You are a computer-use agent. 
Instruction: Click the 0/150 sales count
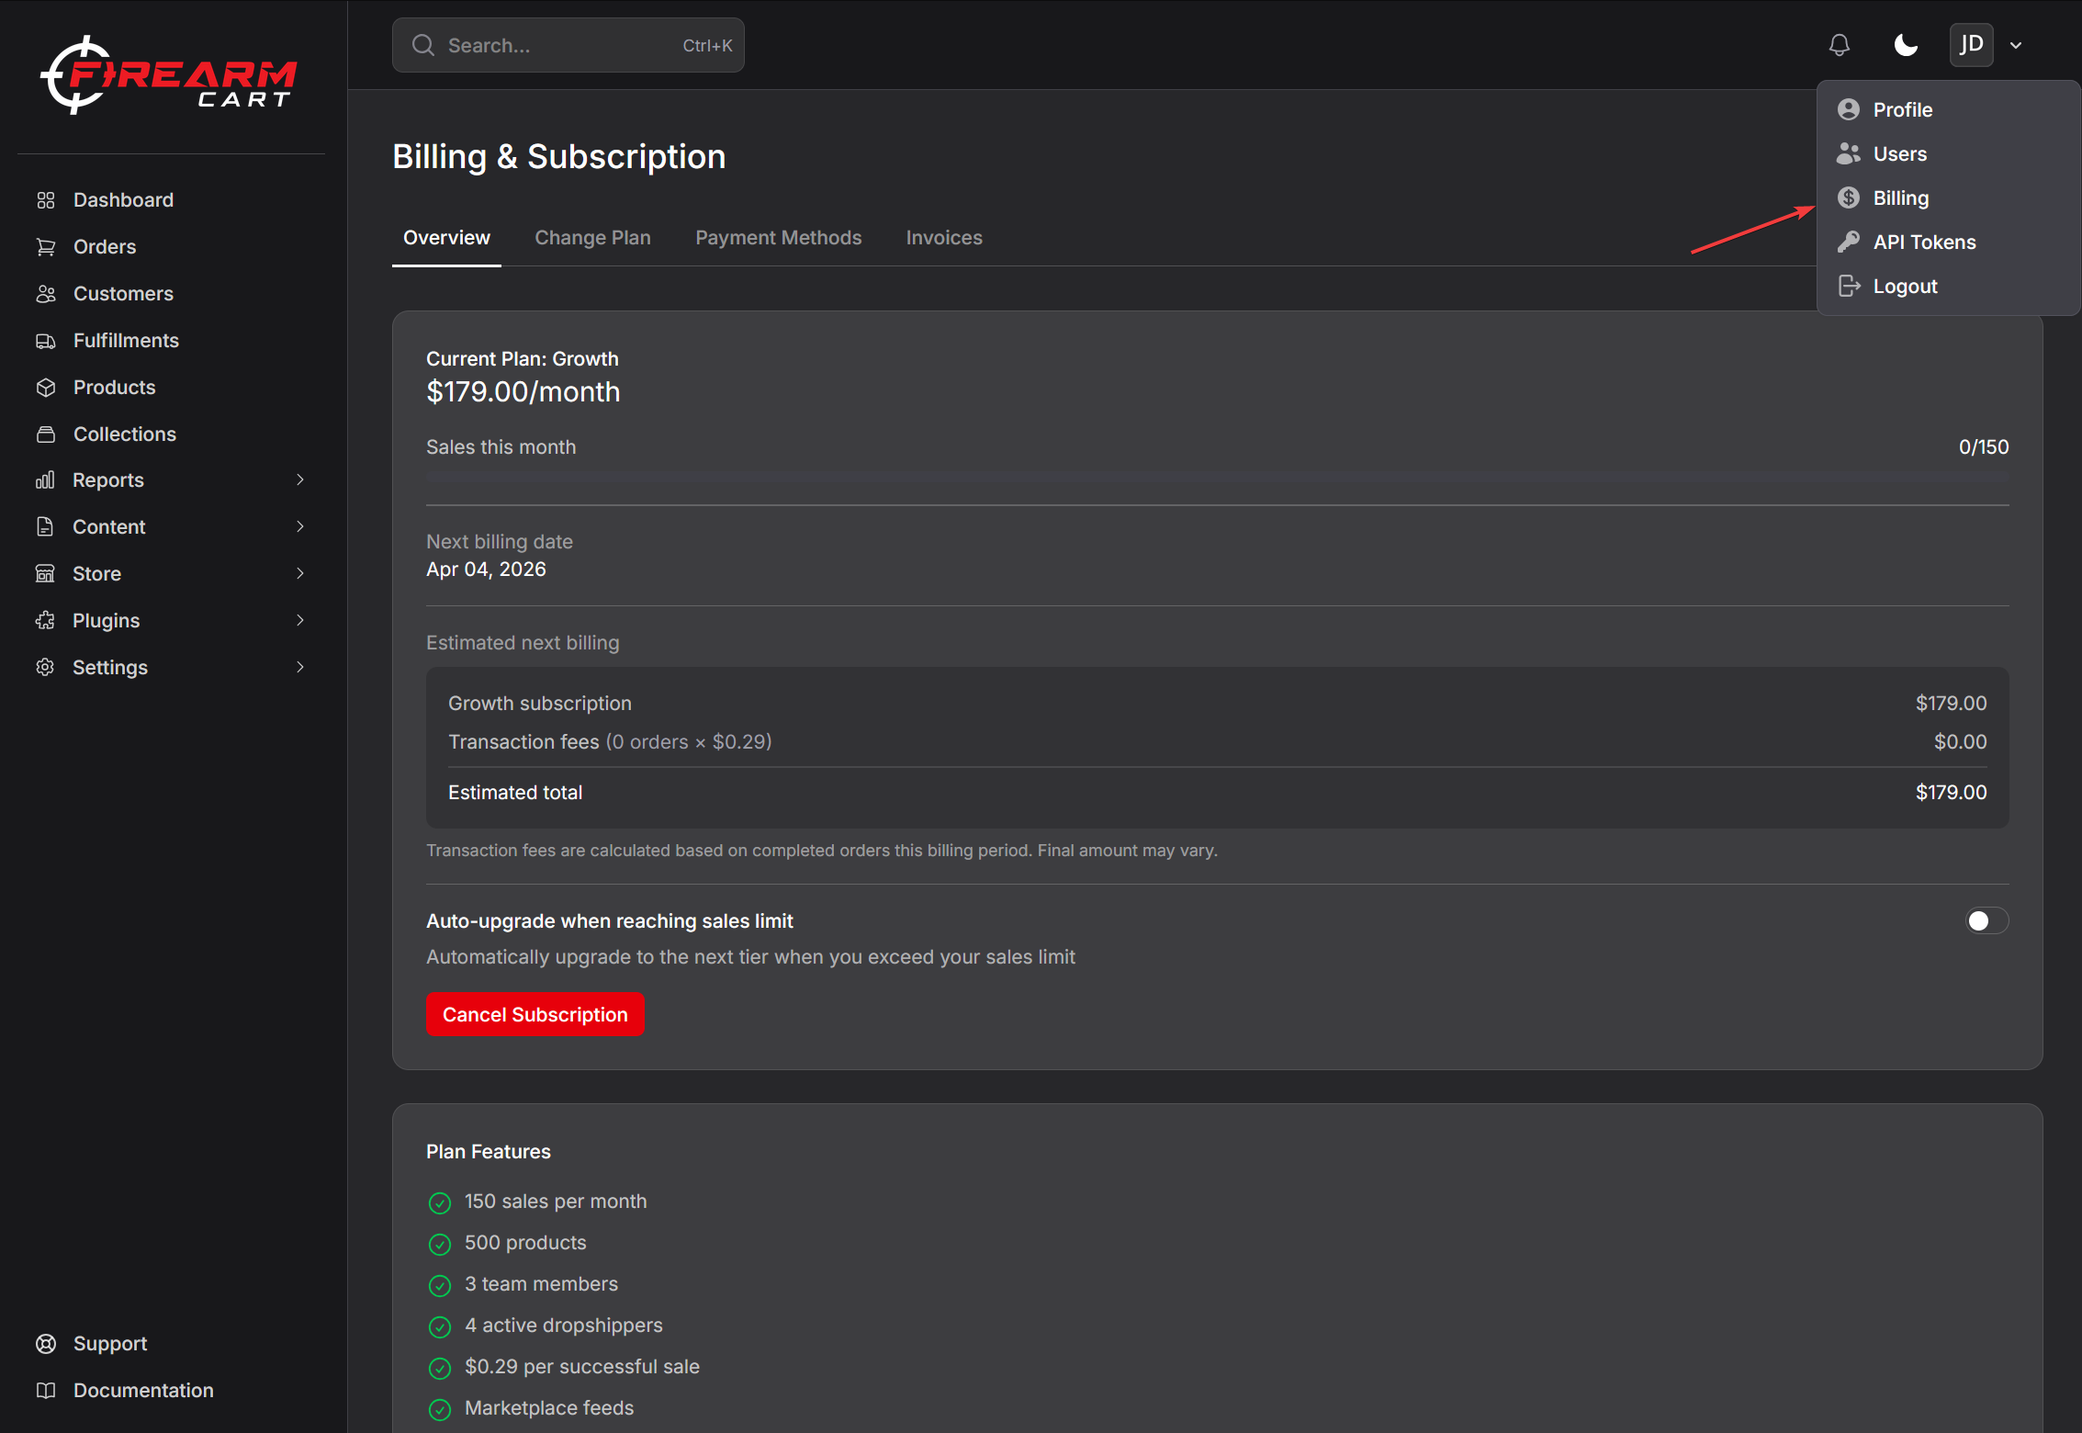point(1984,447)
